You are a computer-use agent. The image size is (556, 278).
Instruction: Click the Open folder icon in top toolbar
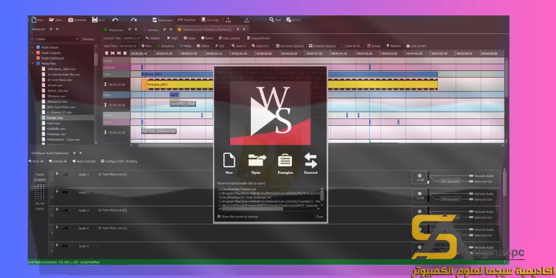[51, 20]
